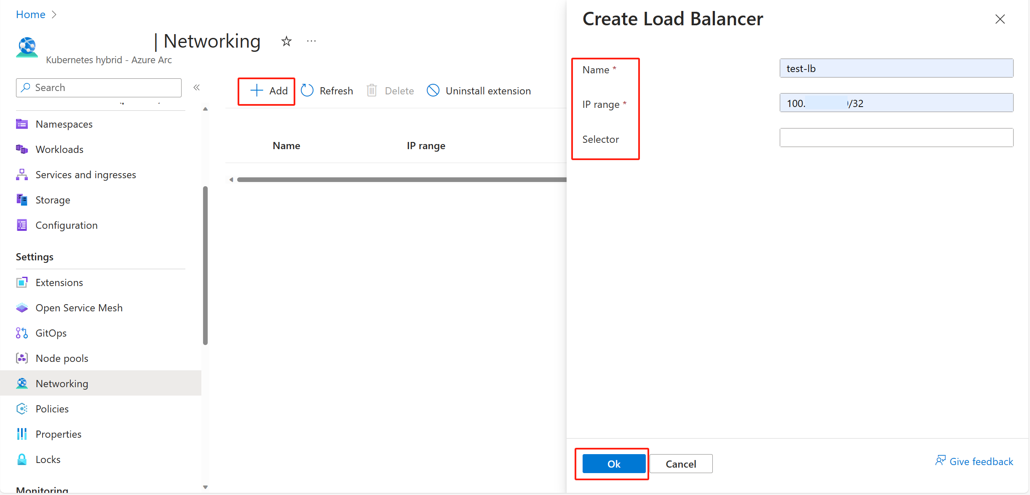Click the Give feedback person icon
The image size is (1030, 495).
940,460
